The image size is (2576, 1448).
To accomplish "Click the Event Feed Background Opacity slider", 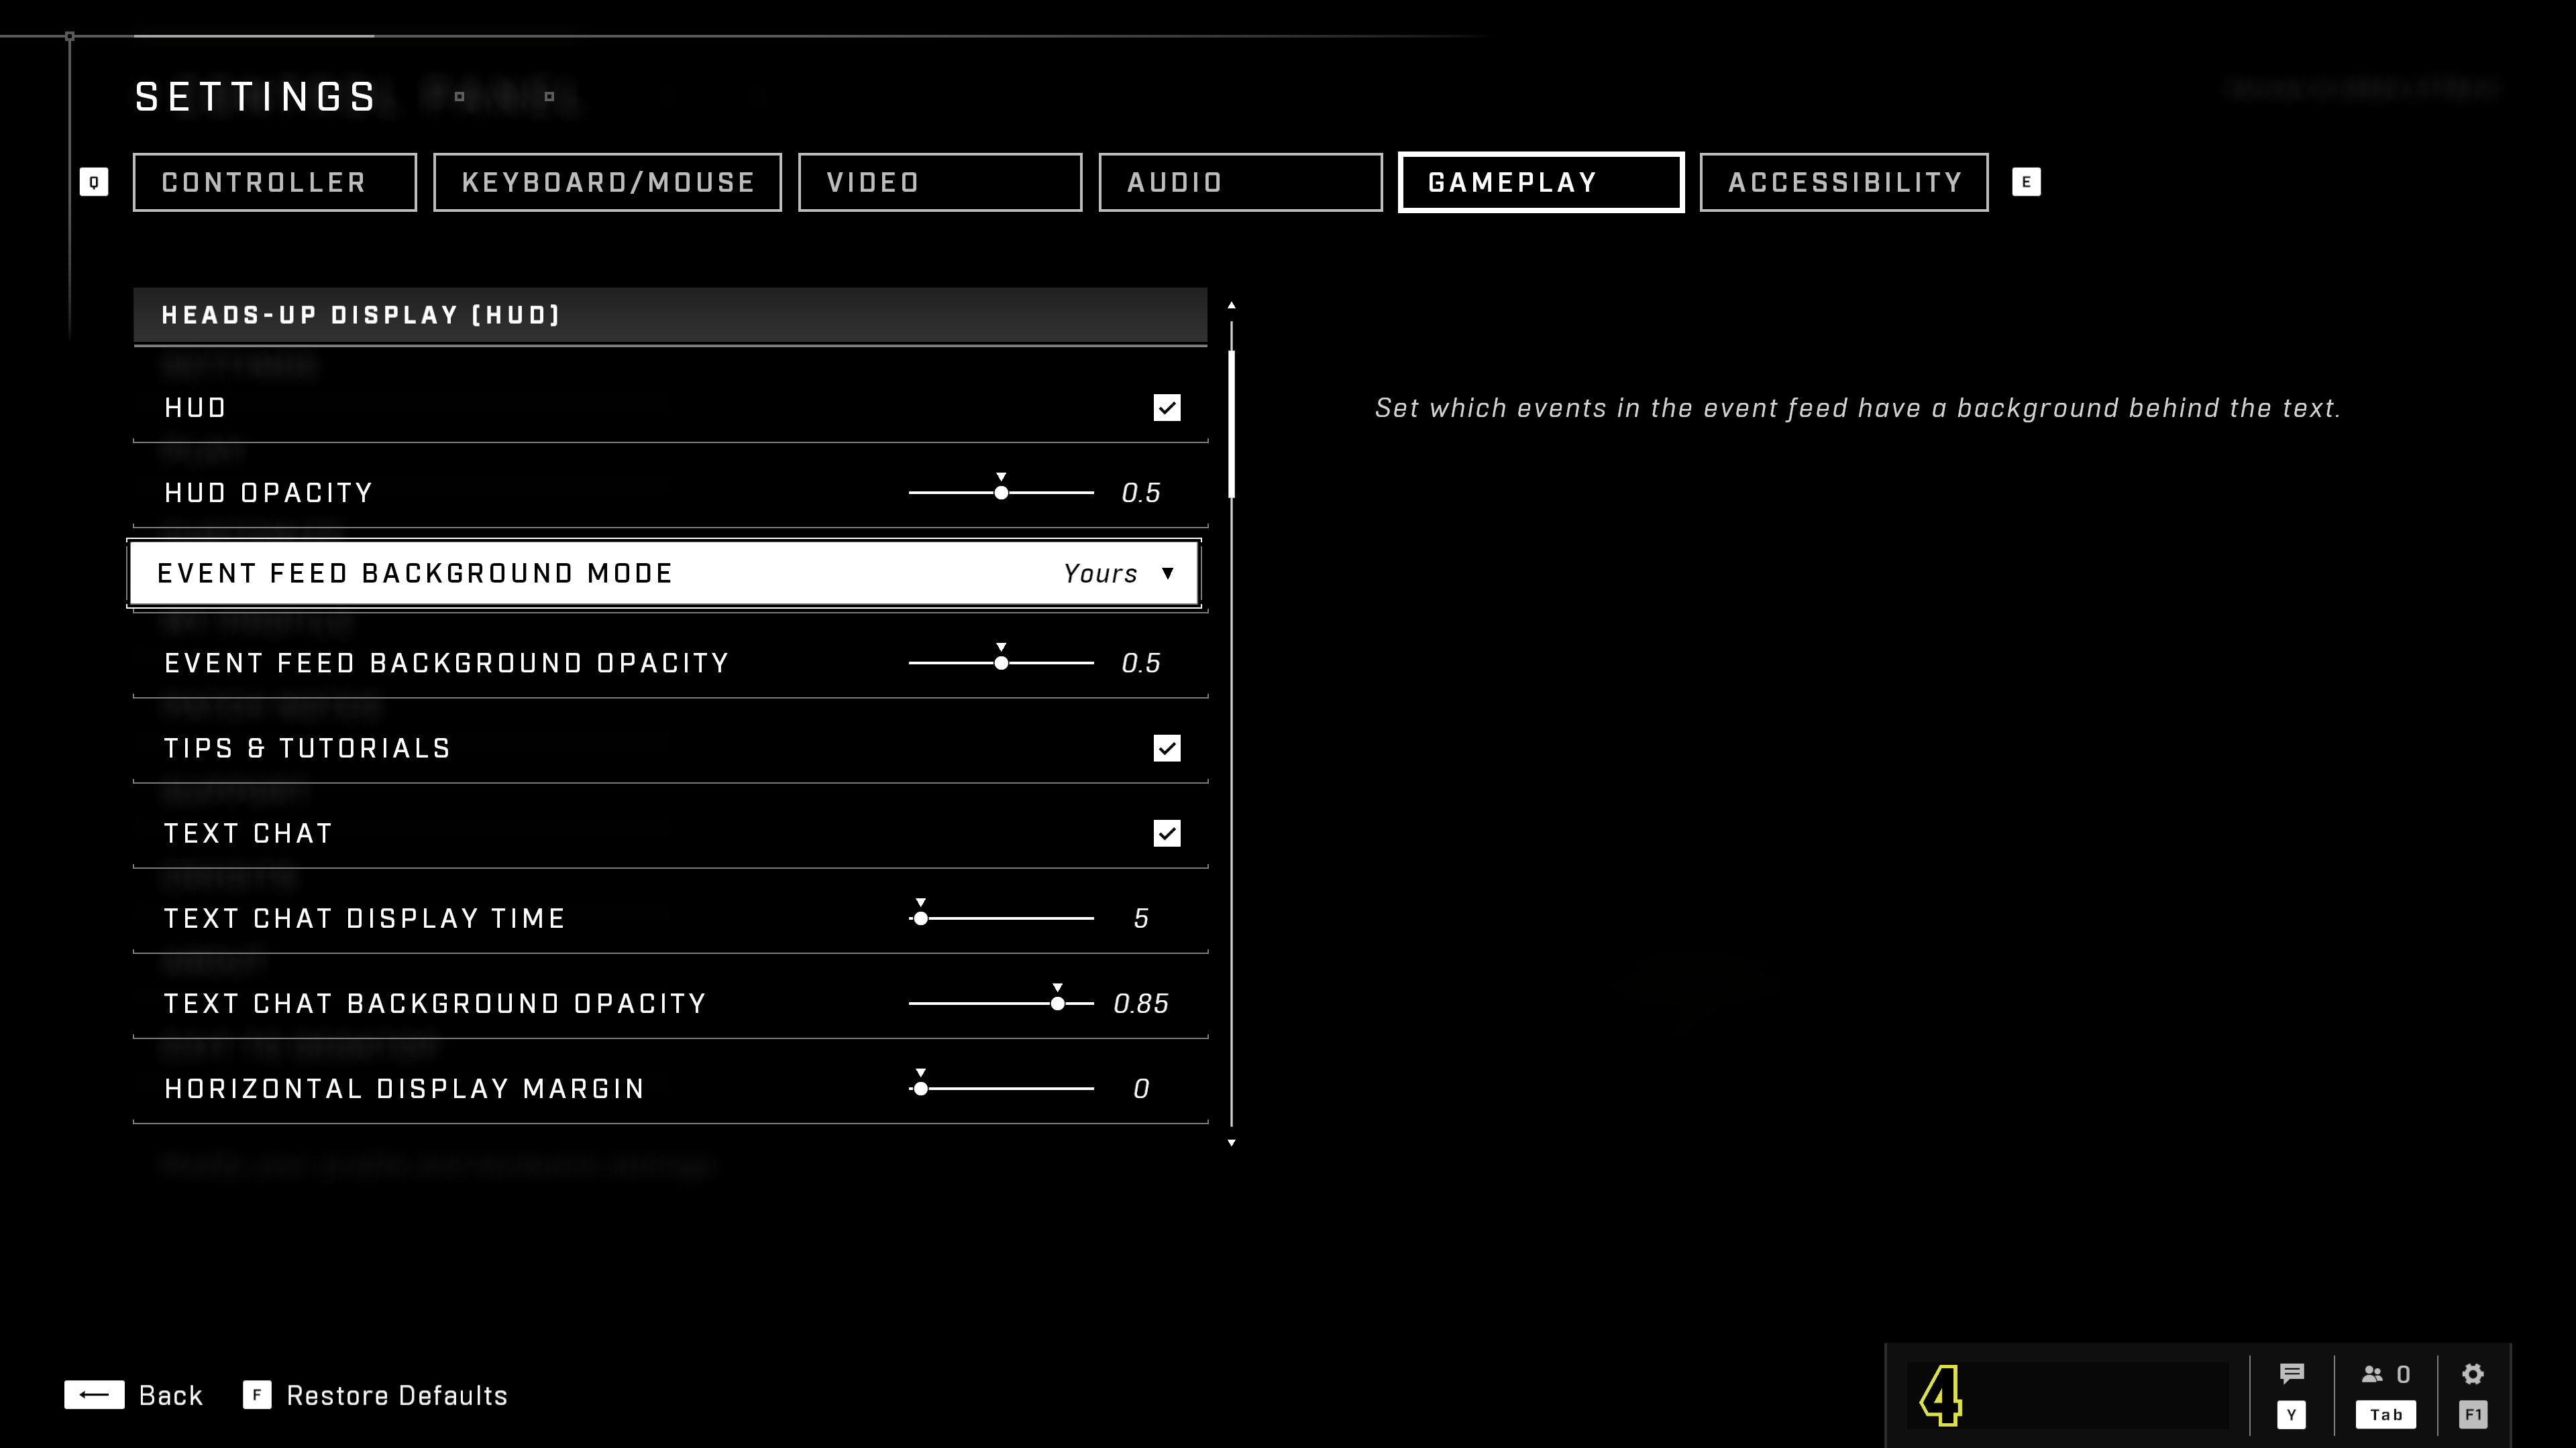I will (x=1001, y=662).
